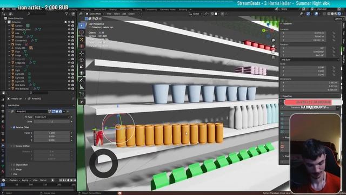
Task: Open the File menu
Action: click(x=8, y=9)
